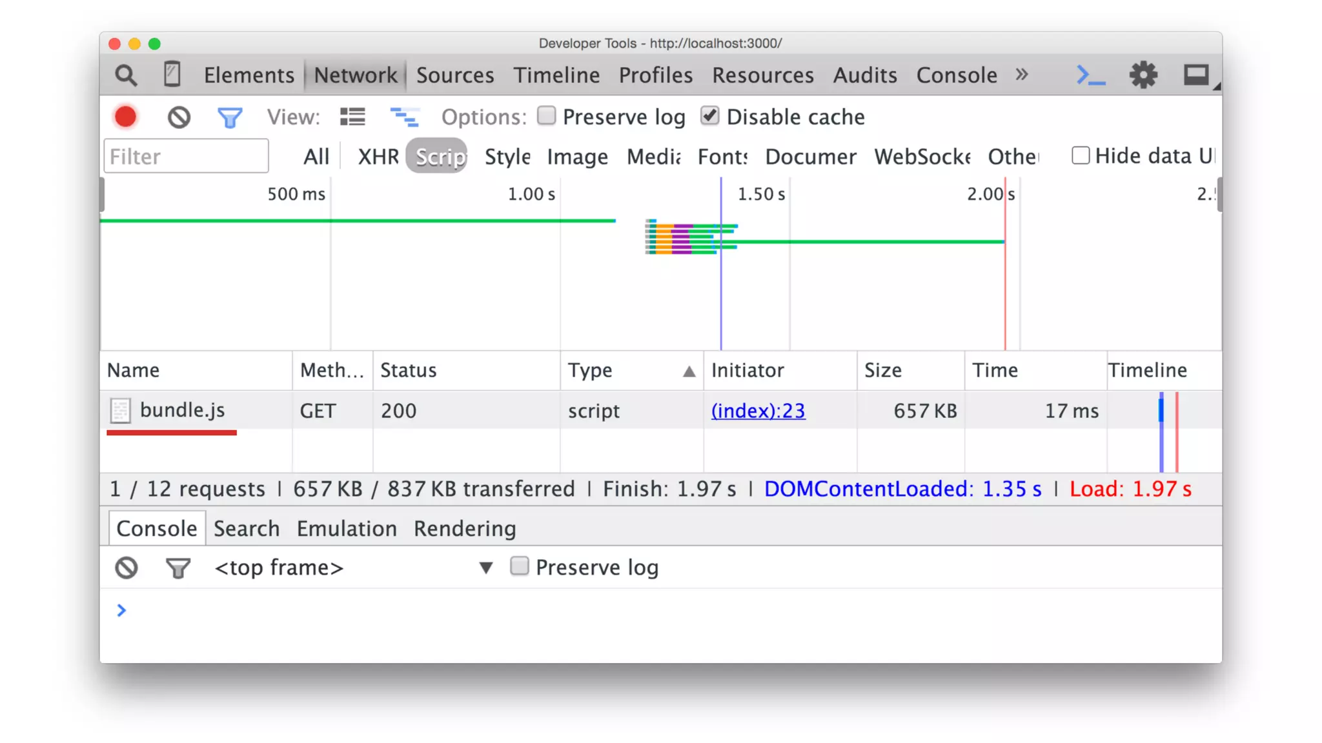Image resolution: width=1322 pixels, height=743 pixels.
Task: Show the console drawer prompt icon
Action: [1090, 75]
